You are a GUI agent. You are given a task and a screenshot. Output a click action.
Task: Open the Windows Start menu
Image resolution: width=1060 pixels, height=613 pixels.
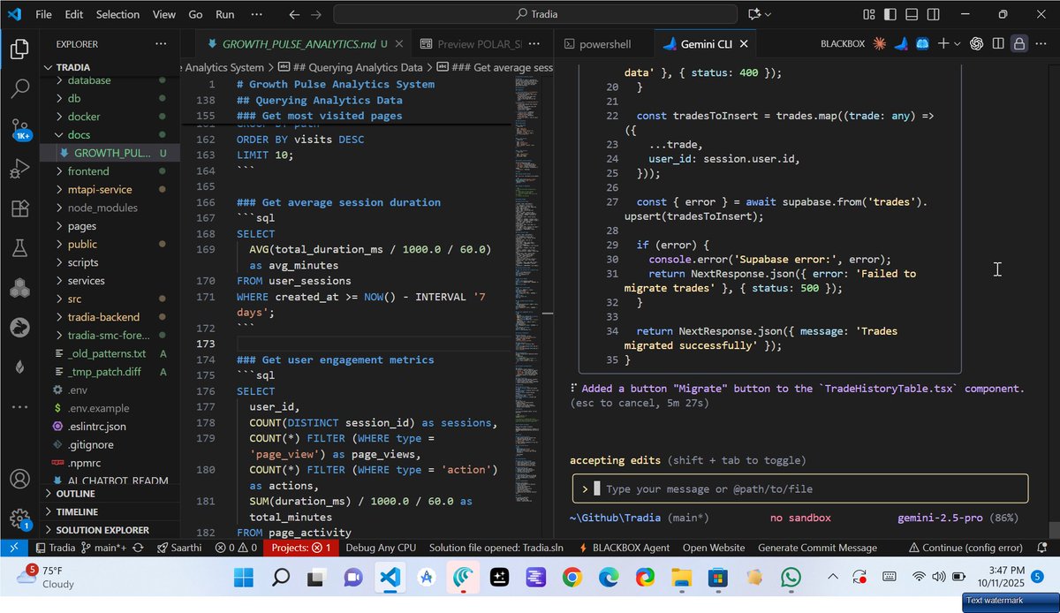(x=244, y=578)
